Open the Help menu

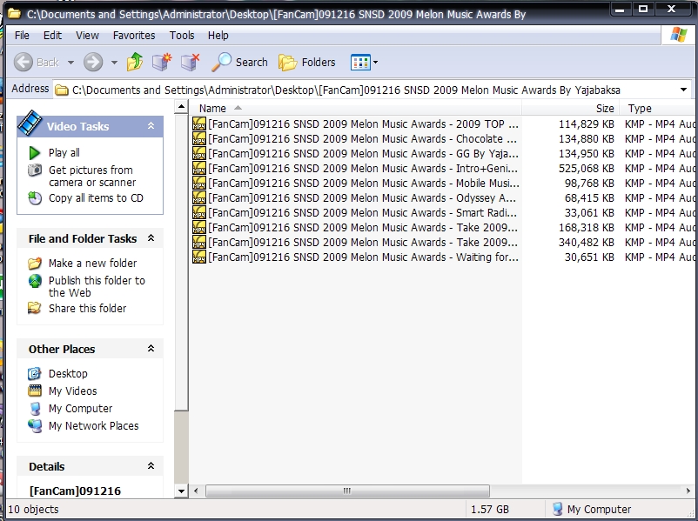(x=218, y=35)
